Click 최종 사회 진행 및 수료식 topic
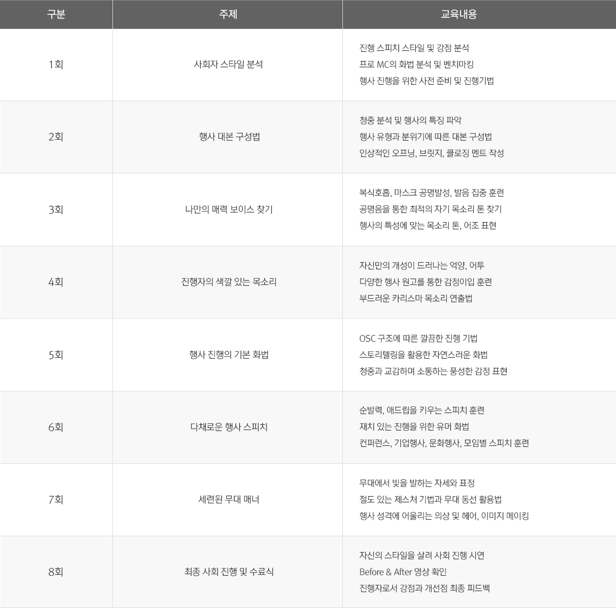Image resolution: width=616 pixels, height=608 pixels. (x=228, y=572)
